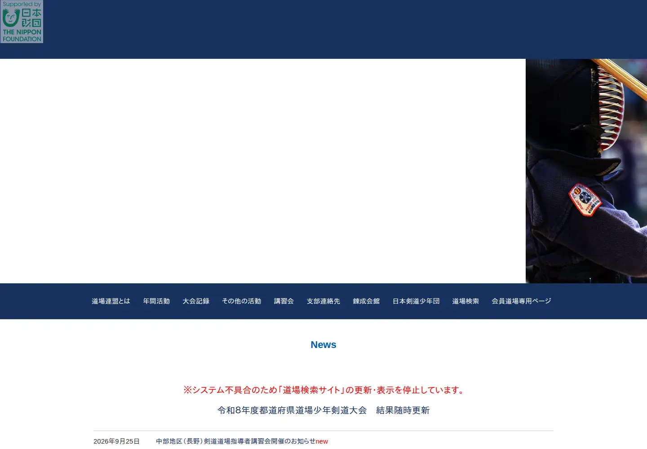Open the 講習会 navigation link
647x449 pixels.
284,301
